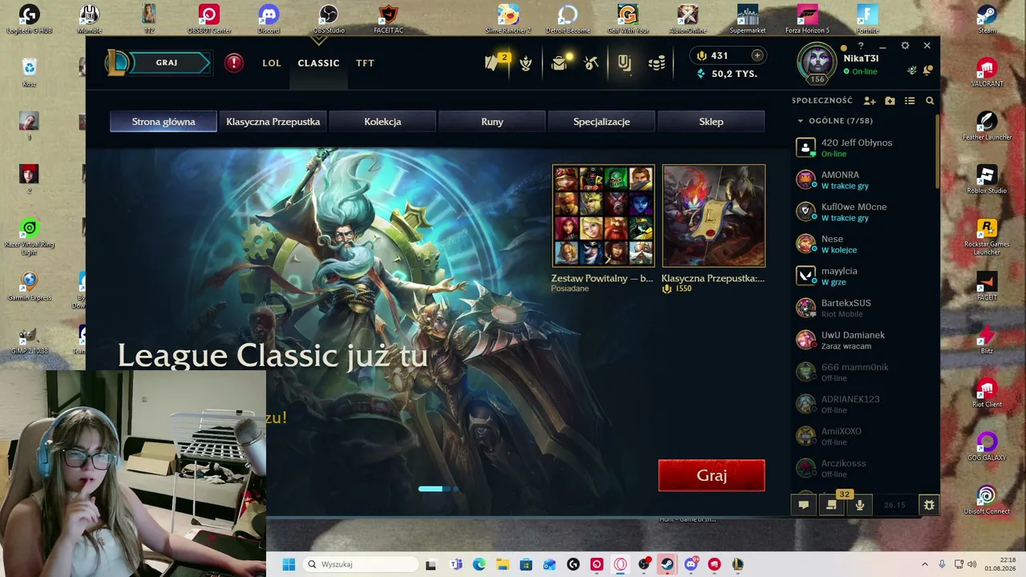The width and height of the screenshot is (1026, 577).
Task: Open the Ubisoft Connect desktop shortcut
Action: (x=987, y=500)
